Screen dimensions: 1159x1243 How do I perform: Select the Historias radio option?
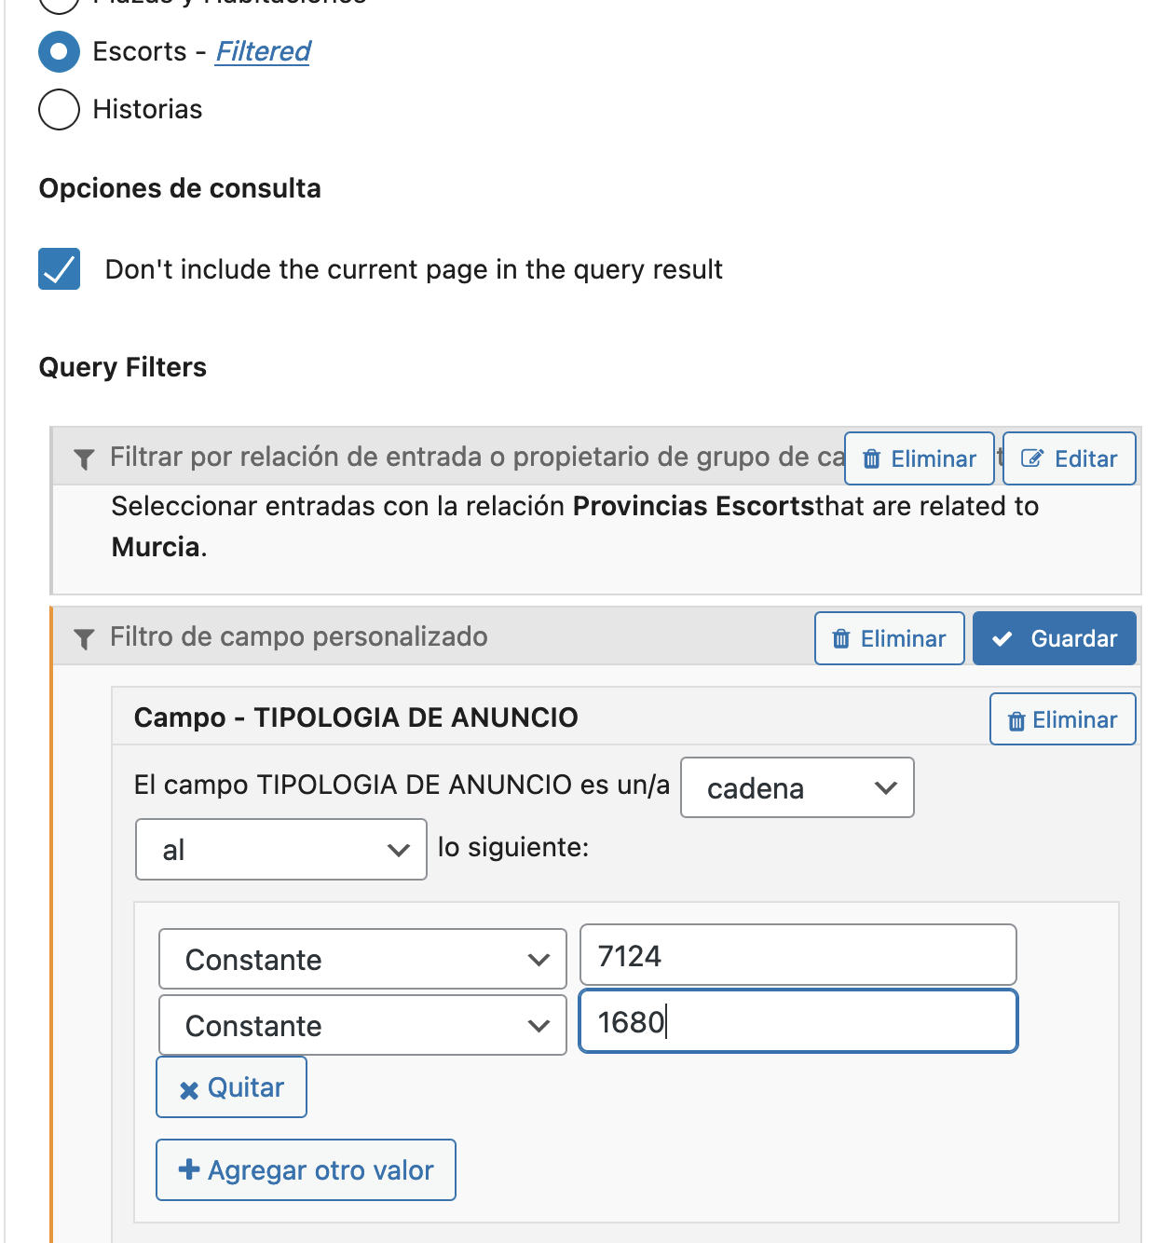(x=59, y=109)
